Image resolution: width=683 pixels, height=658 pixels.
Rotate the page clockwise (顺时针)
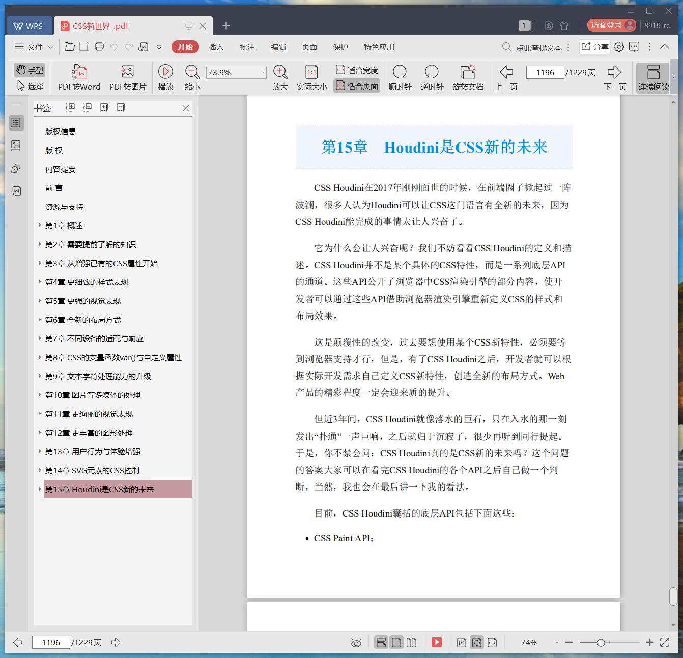[400, 76]
